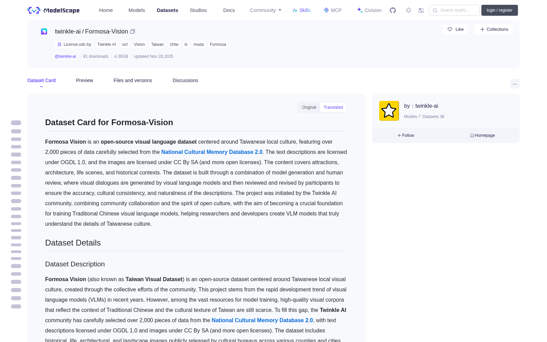Viewport: 547px width, 342px height.
Task: Open the Studios navigation item
Action: [x=198, y=10]
